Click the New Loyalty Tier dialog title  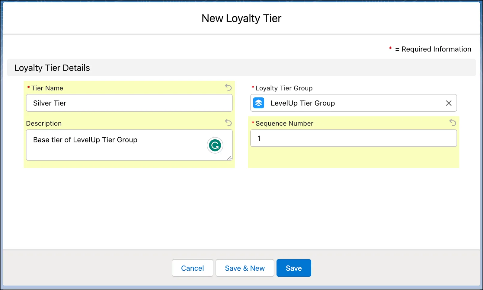pyautogui.click(x=241, y=18)
